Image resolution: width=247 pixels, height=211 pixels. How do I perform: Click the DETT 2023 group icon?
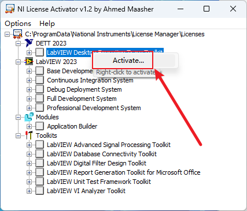29,43
